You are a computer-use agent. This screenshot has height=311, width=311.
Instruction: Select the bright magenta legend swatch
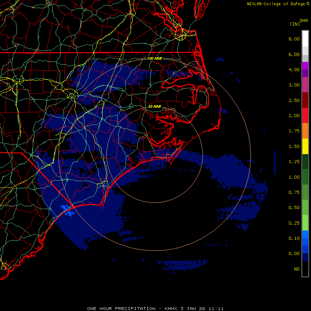[x=305, y=66]
